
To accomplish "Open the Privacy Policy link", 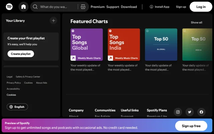I will pos(14,83).
